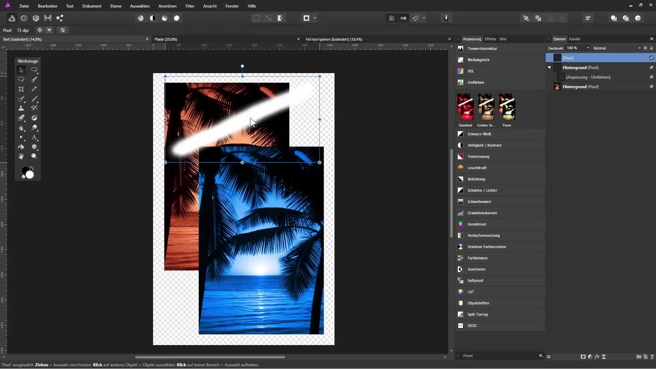Click the alignment icon in top toolbar
The image size is (656, 369).
588,18
